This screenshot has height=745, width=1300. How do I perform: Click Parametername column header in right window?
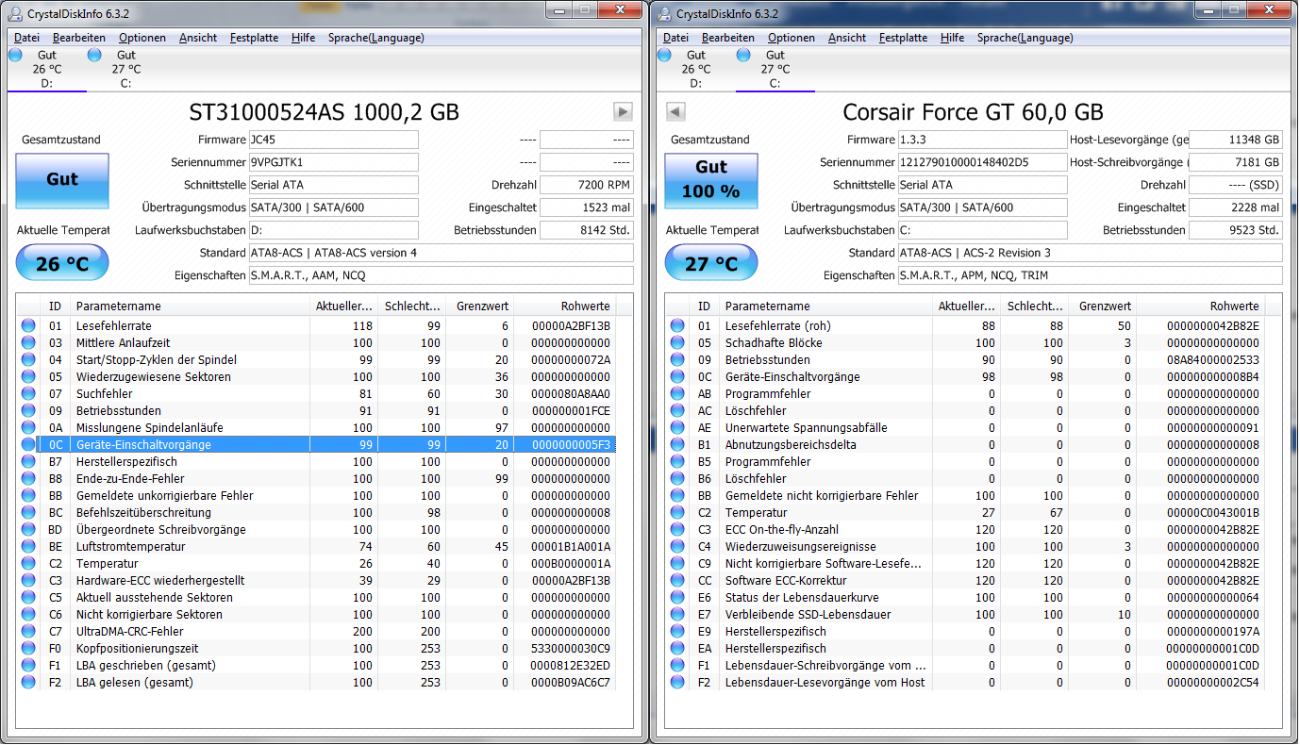[825, 306]
